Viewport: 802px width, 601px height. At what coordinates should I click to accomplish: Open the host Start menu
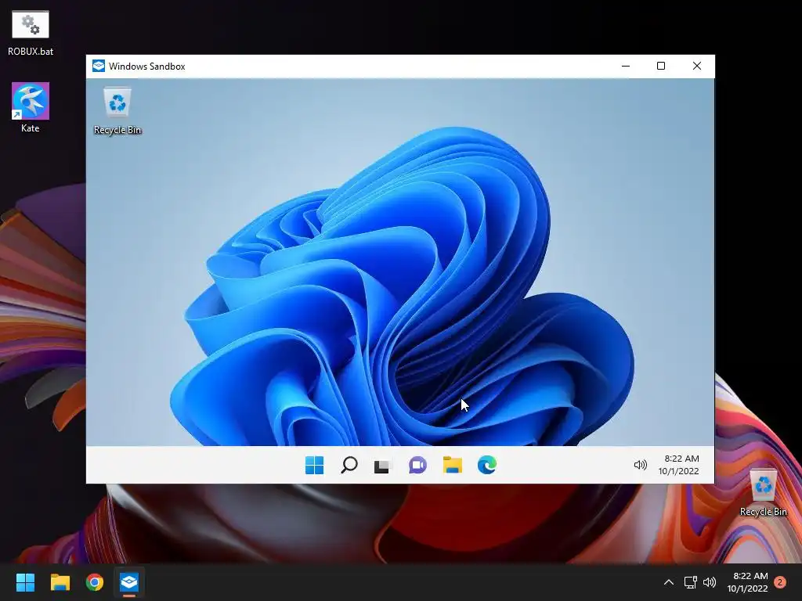[25, 582]
